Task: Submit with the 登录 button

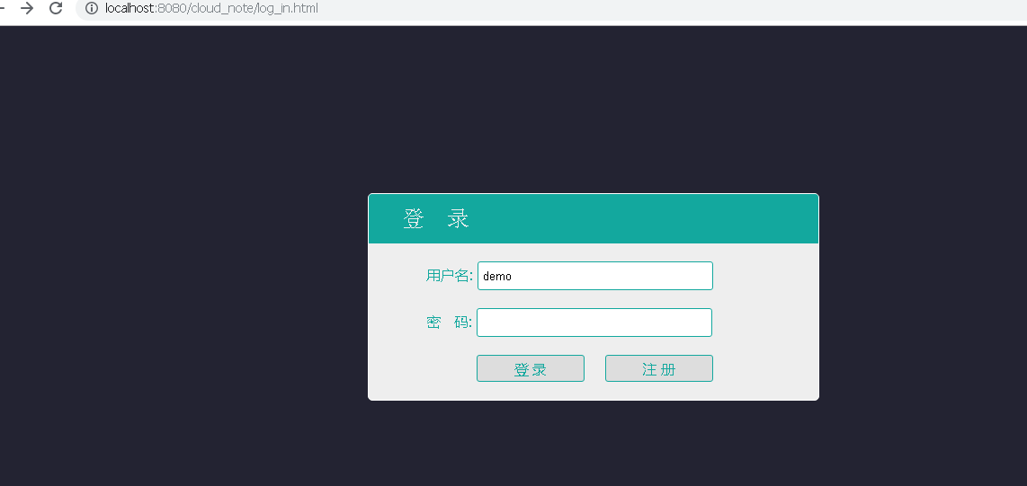Action: point(531,368)
